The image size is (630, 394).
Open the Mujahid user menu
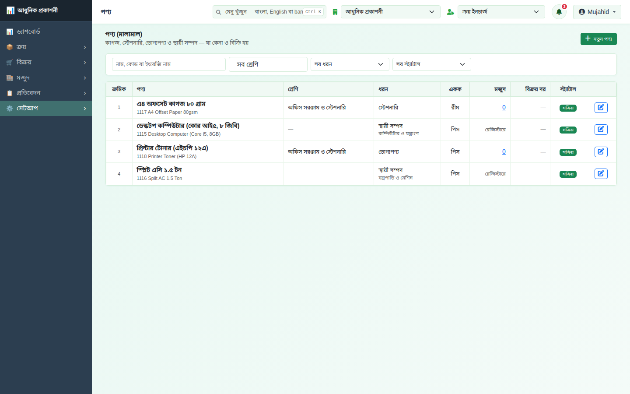click(x=597, y=12)
